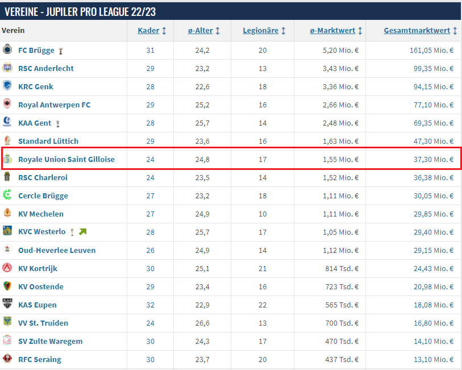
Task: Click the KV Kortrijk club crest
Action: point(7,268)
